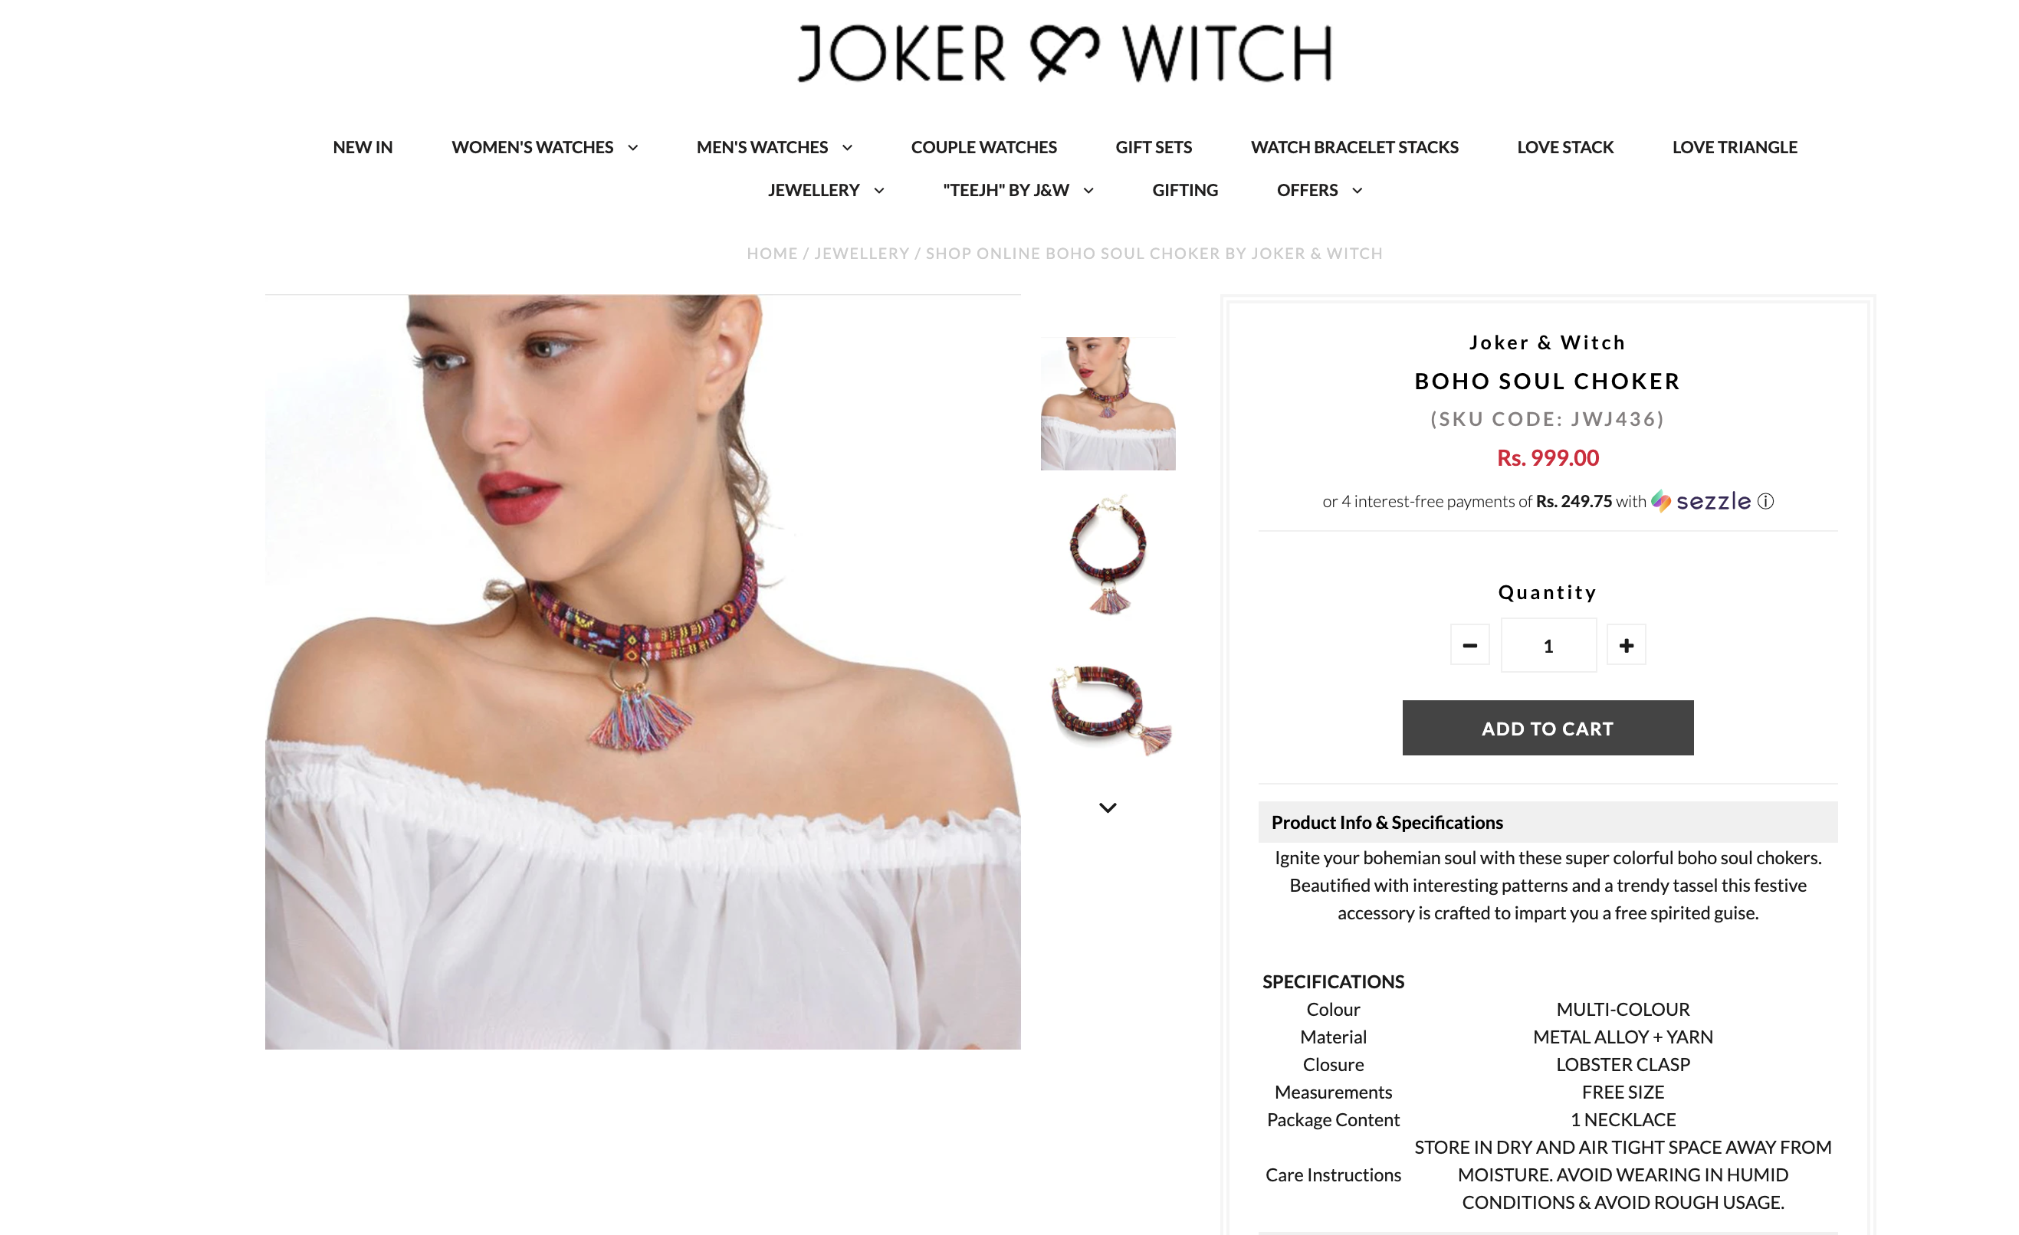Open the Jewellery dropdown menu
This screenshot has height=1235, width=2019.
[826, 190]
